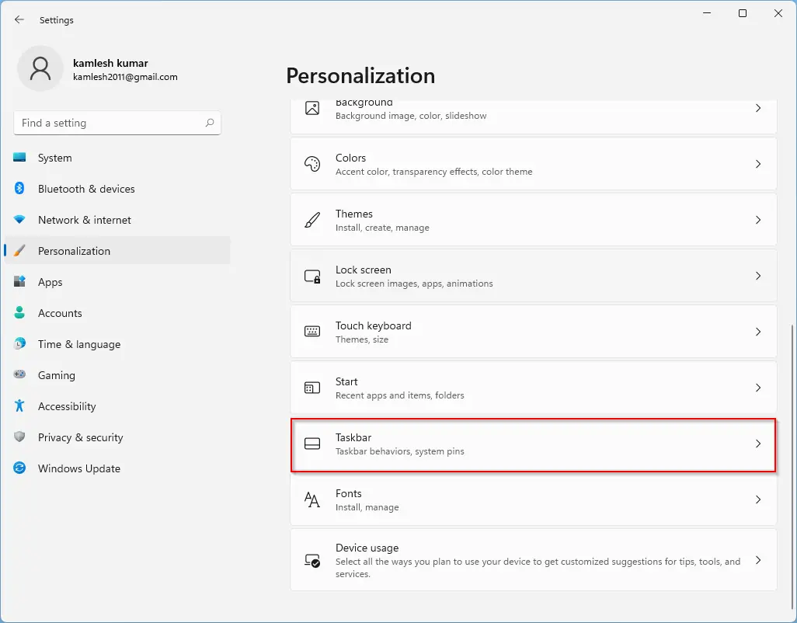The image size is (797, 623).
Task: Click the Find a setting search box
Action: [117, 123]
